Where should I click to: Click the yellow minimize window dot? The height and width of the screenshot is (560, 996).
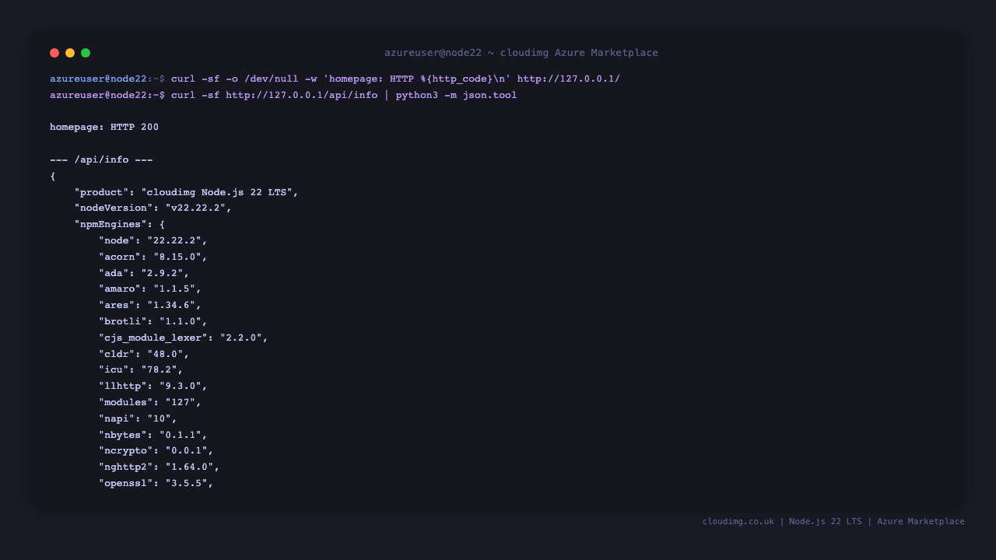pyautogui.click(x=70, y=53)
